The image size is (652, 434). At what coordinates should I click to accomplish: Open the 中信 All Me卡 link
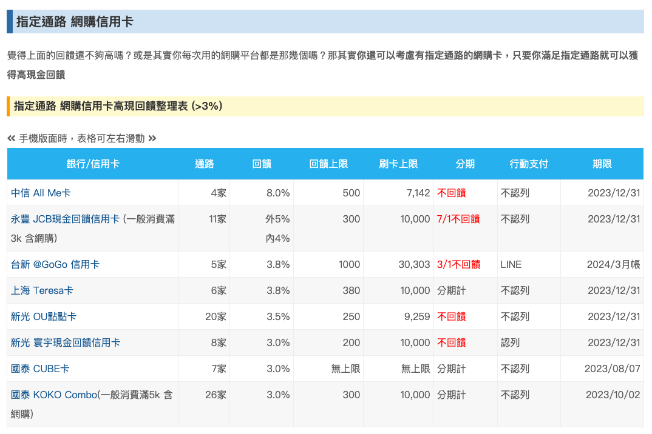point(41,193)
